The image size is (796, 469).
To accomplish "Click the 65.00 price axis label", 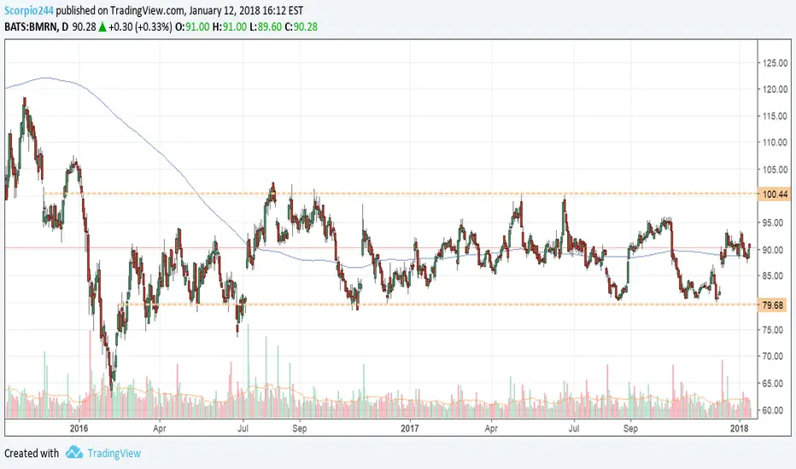I will click(773, 384).
